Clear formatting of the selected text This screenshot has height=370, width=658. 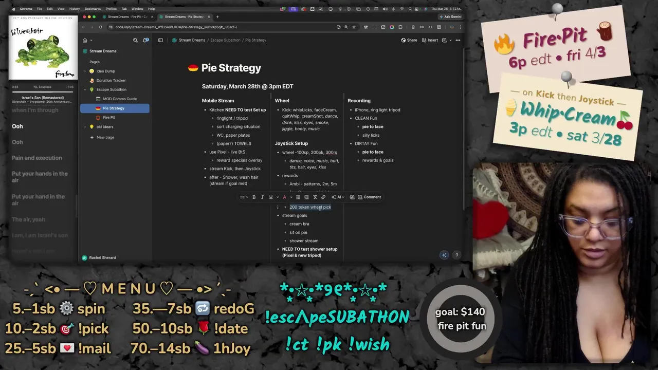(315, 197)
